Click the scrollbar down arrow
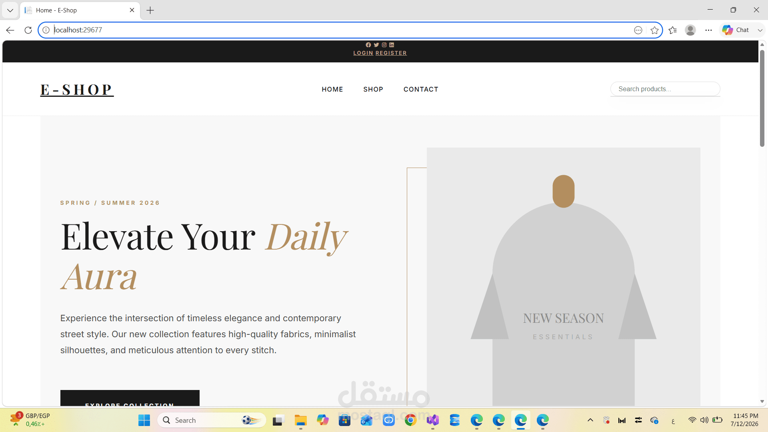Viewport: 768px width, 432px height. click(x=762, y=402)
